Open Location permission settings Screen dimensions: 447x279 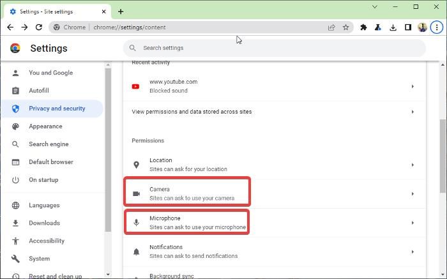click(x=275, y=165)
